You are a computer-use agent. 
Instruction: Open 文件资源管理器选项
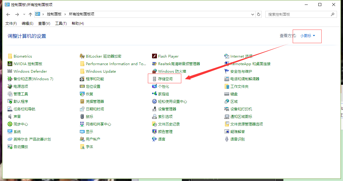coord(244,124)
